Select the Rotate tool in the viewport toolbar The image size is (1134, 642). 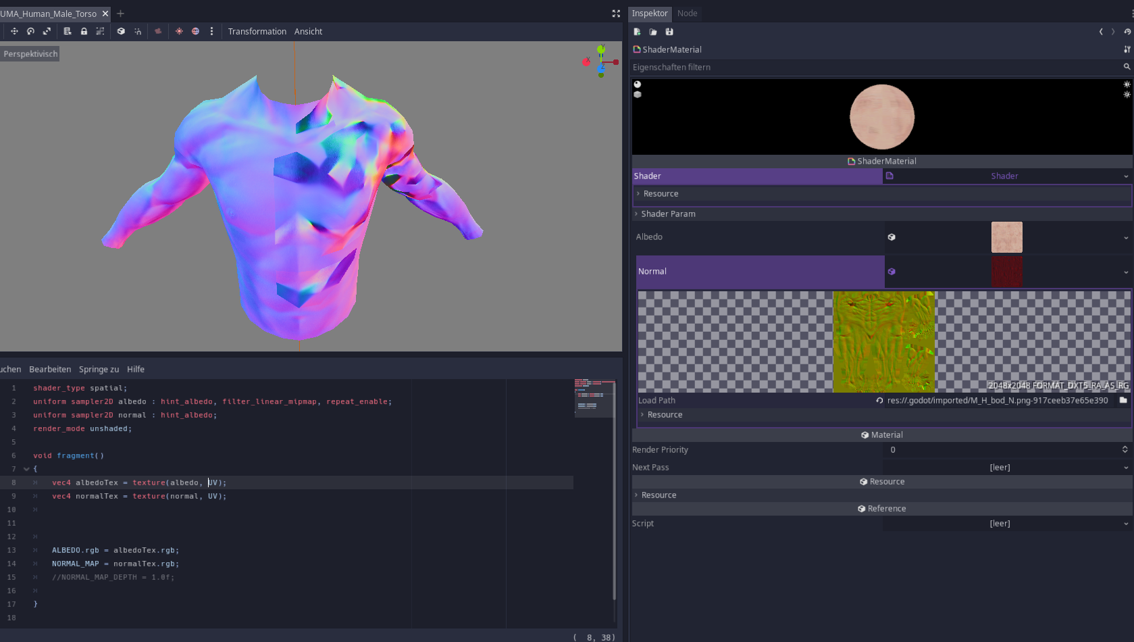click(x=30, y=31)
